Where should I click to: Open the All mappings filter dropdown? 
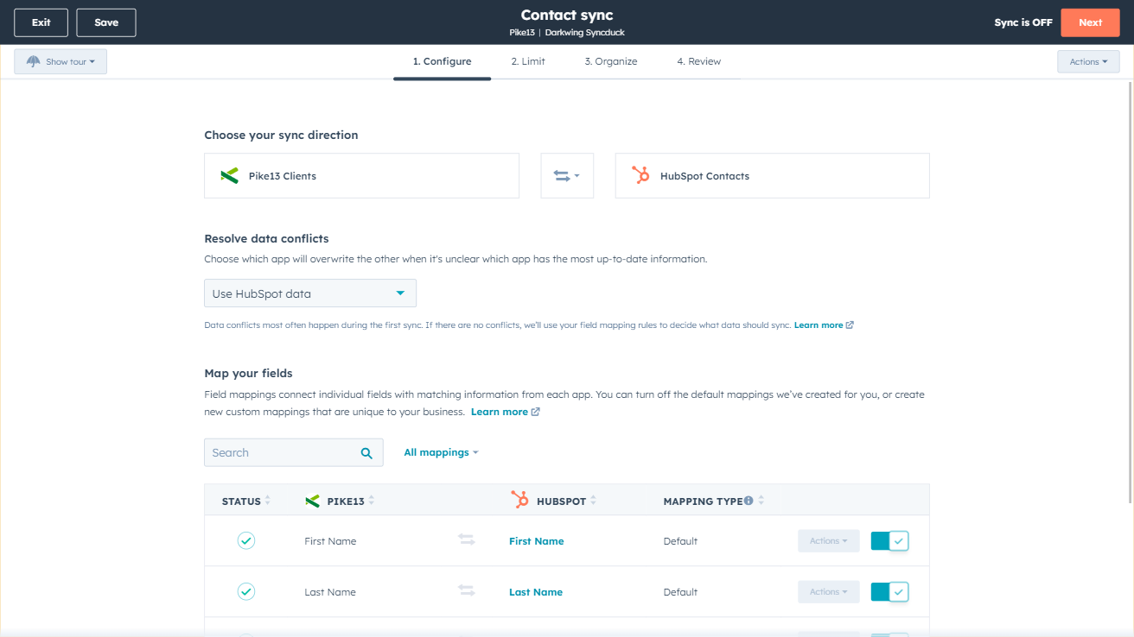tap(441, 452)
